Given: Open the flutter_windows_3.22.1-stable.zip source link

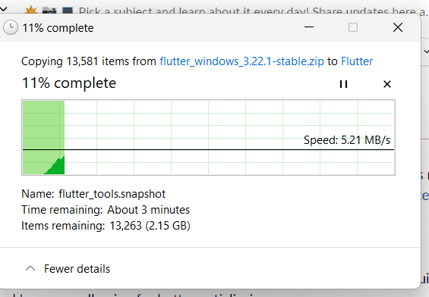Looking at the screenshot, I should pyautogui.click(x=242, y=61).
